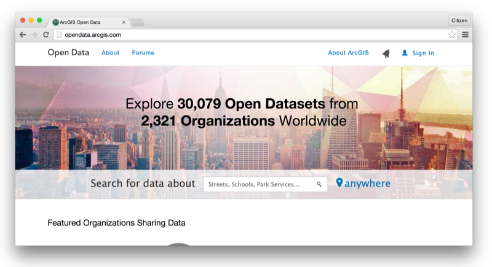Open the About link
Image resolution: width=492 pixels, height=267 pixels.
click(111, 53)
